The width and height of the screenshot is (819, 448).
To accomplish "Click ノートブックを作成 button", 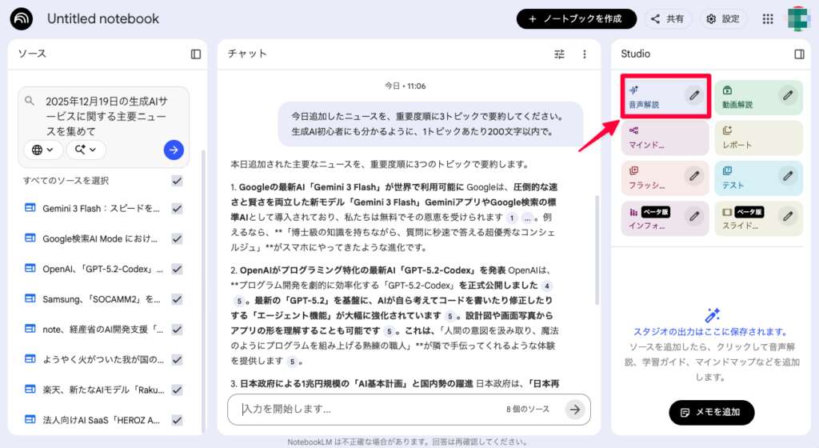I will [576, 18].
